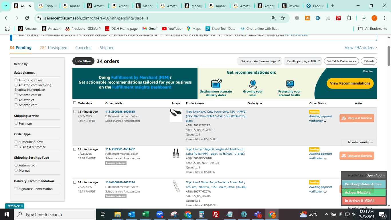The width and height of the screenshot is (391, 220).
Task: Switch to the Shipped orders tab
Action: [107, 48]
